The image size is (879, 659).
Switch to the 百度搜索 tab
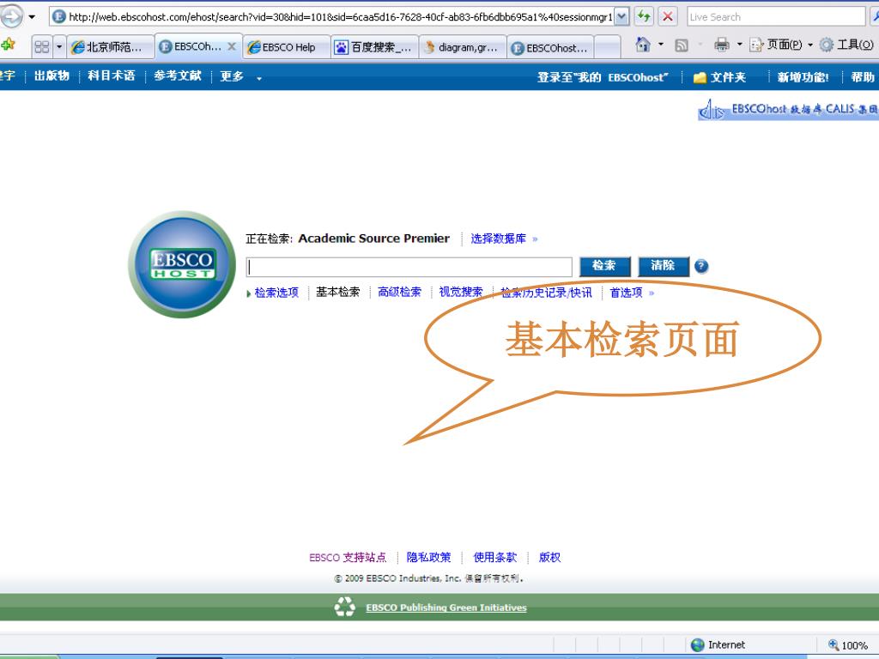coord(374,47)
